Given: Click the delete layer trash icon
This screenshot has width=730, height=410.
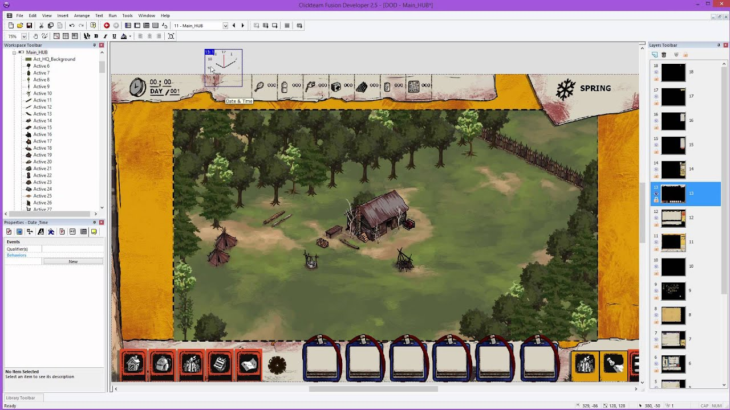Looking at the screenshot, I should click(x=664, y=55).
